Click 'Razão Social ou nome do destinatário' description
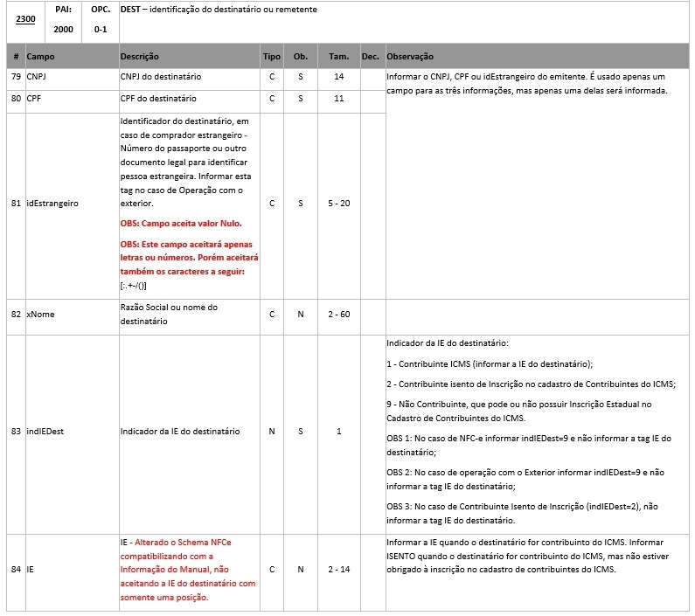This screenshot has width=695, height=616. tap(174, 314)
